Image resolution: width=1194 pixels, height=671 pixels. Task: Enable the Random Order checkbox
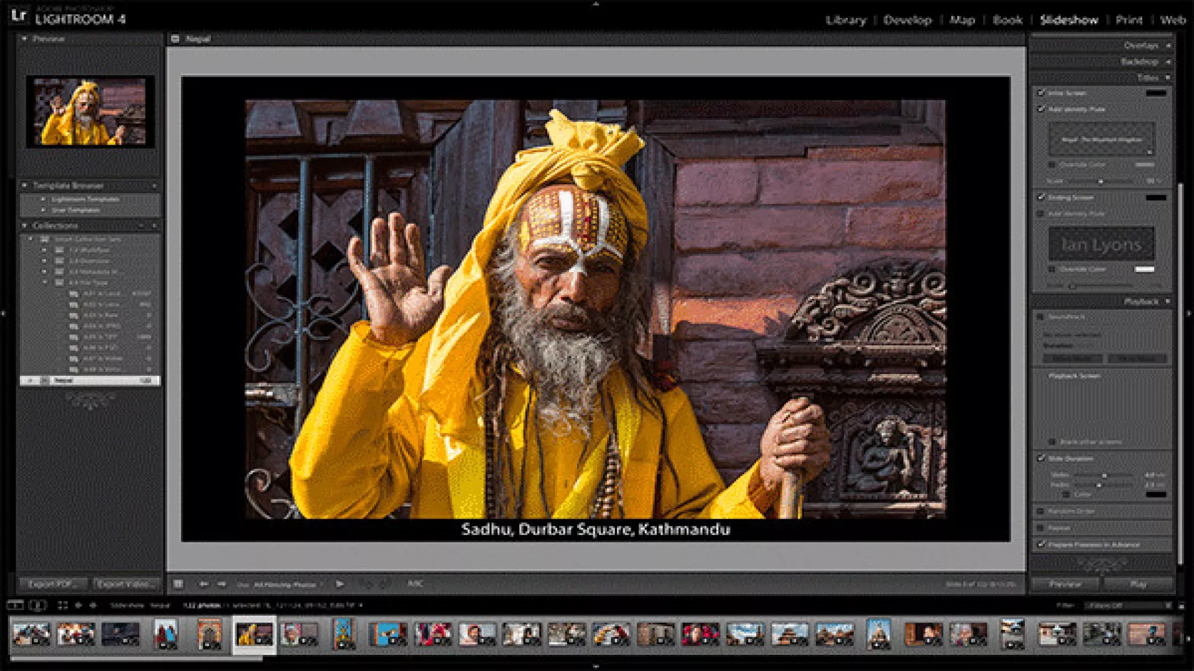(1040, 511)
